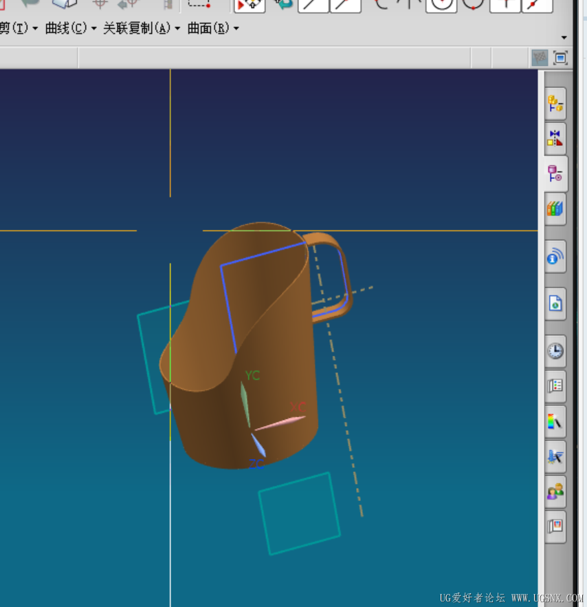587x607 pixels.
Task: Open the Reuse Library books tab
Action: pyautogui.click(x=555, y=209)
